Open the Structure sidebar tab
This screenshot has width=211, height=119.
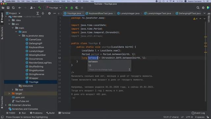2,33
